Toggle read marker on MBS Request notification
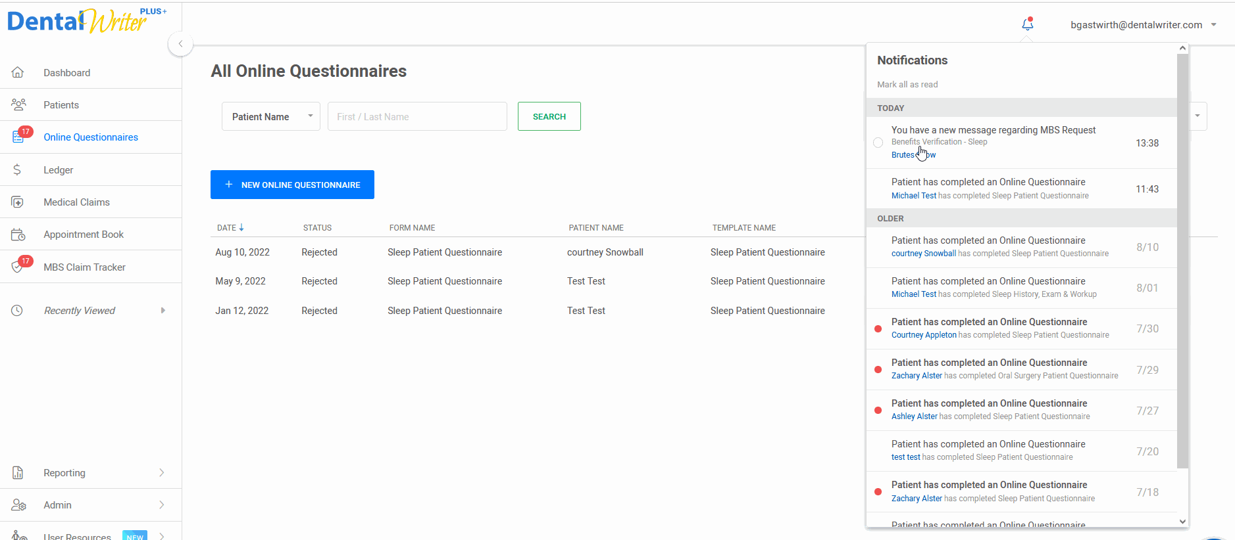The height and width of the screenshot is (540, 1235). [x=878, y=143]
